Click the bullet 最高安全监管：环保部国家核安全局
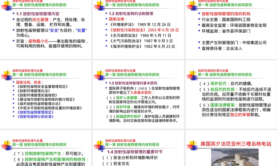This screenshot has height=166, width=277. tap(234, 25)
